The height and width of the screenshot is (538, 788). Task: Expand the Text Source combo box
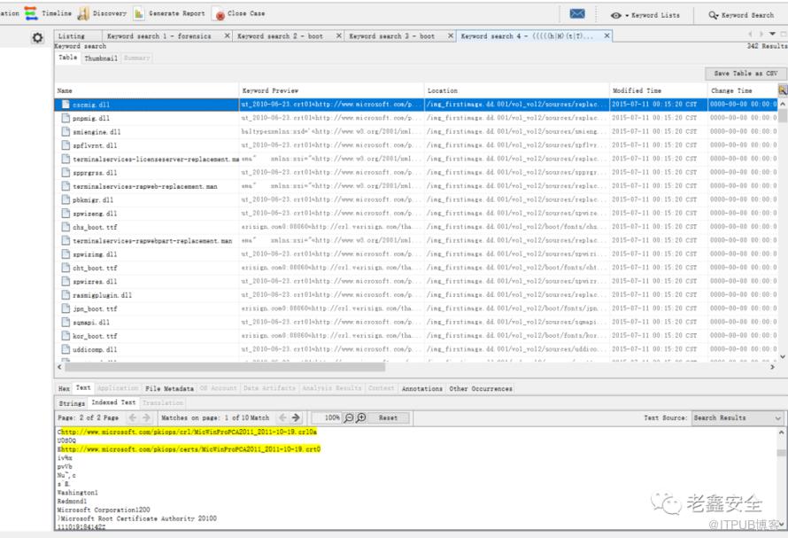778,417
